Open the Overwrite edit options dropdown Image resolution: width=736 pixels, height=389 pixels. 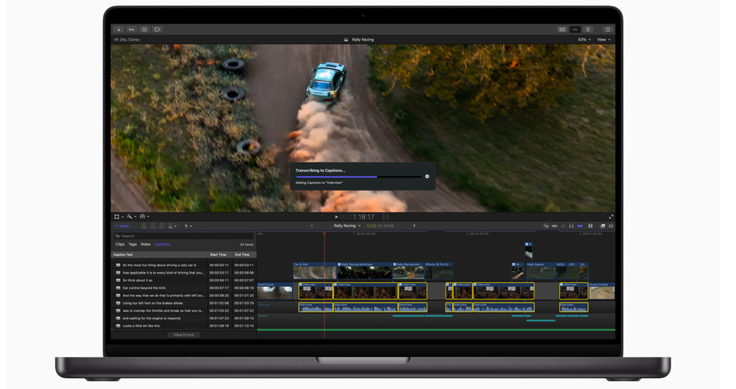[x=171, y=226]
